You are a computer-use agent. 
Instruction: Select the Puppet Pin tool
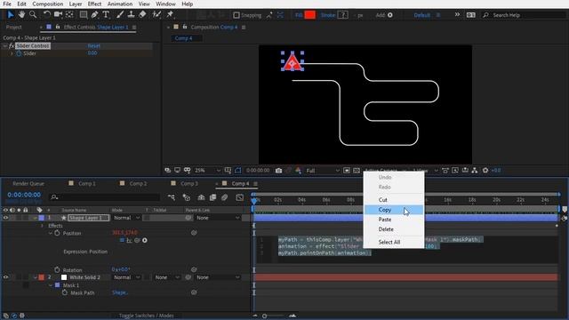170,14
